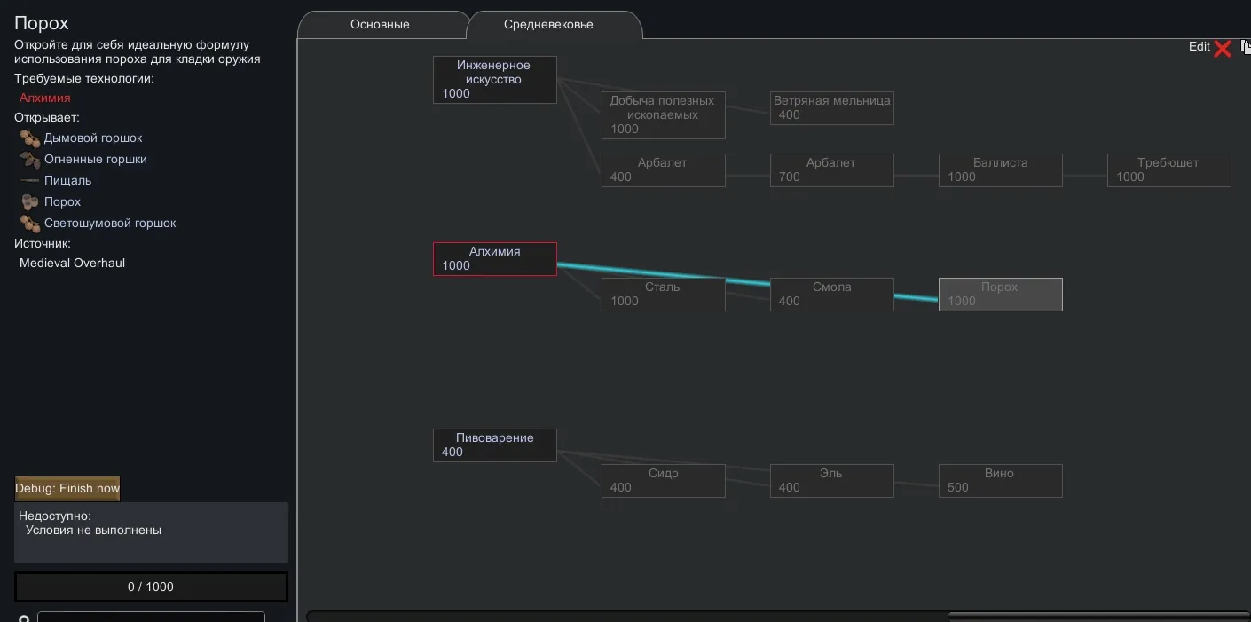Toggle Edit mode with the red X
The height and width of the screenshot is (622, 1251).
point(1222,48)
